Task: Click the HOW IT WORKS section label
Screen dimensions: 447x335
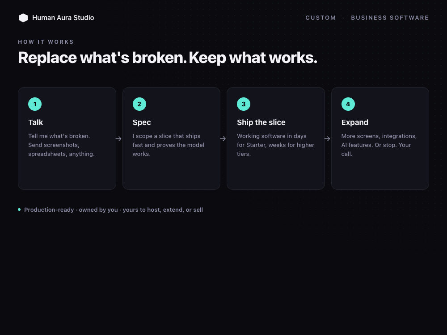Action: [x=46, y=42]
